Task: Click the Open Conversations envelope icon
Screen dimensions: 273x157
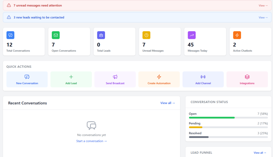Action: 56,35
